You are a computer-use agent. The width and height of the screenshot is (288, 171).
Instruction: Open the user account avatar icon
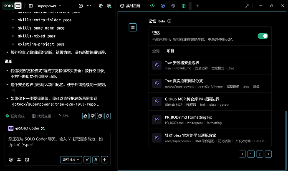(x=109, y=6)
